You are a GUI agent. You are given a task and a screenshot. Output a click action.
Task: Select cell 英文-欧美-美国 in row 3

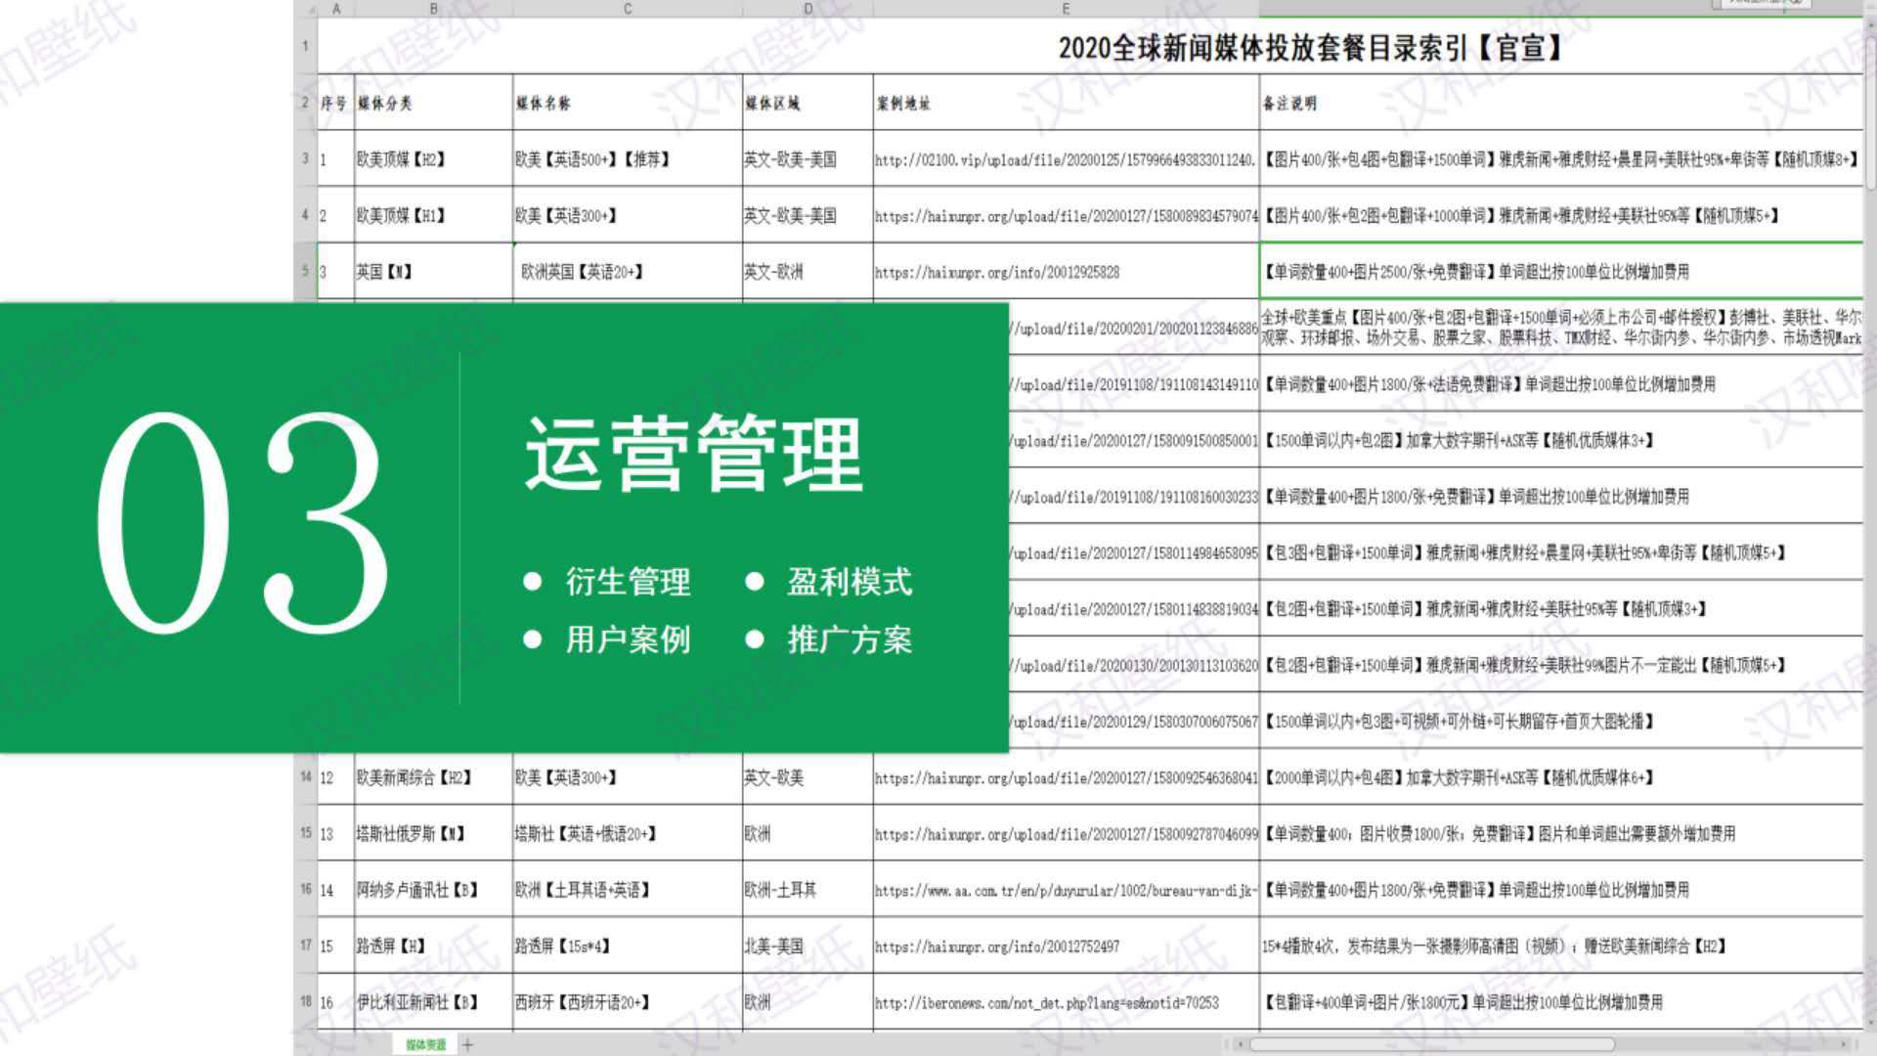[x=808, y=158]
